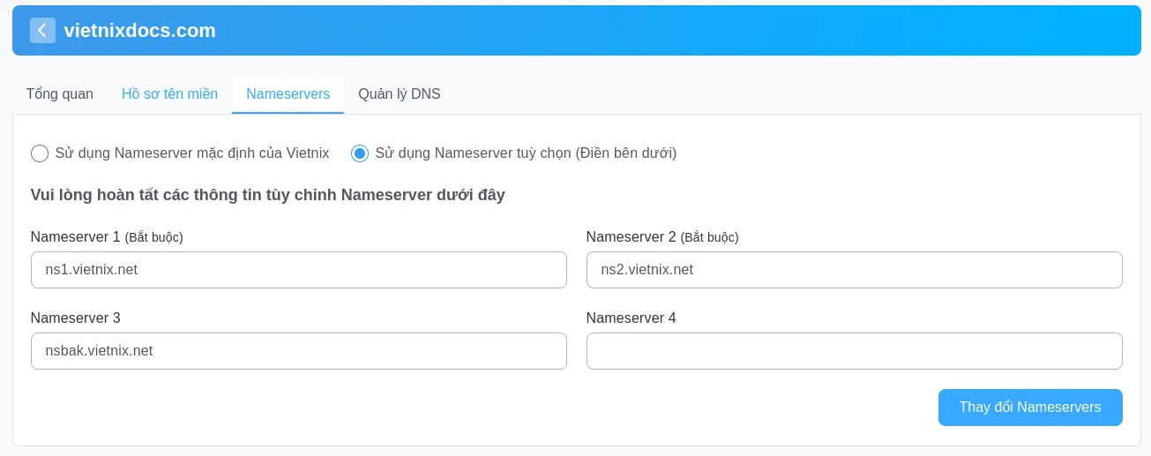Focus the Nameserver 2 field with ns2.vietnix.net

click(x=855, y=270)
